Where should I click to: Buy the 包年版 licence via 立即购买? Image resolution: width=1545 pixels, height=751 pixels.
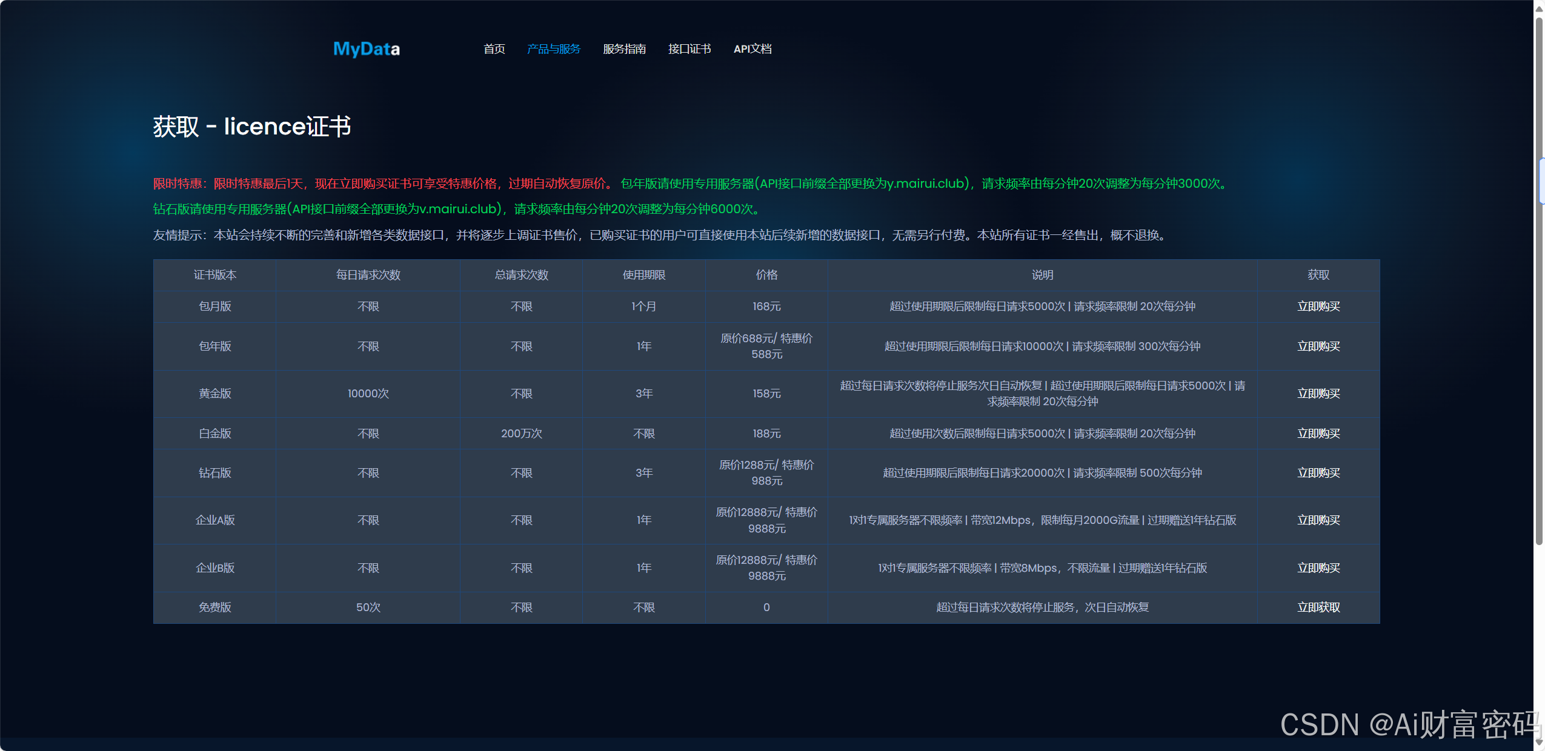(x=1318, y=346)
